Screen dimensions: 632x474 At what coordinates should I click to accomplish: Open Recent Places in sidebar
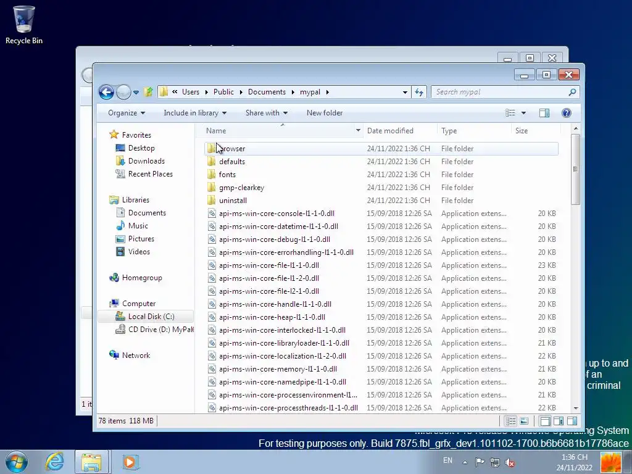click(151, 173)
